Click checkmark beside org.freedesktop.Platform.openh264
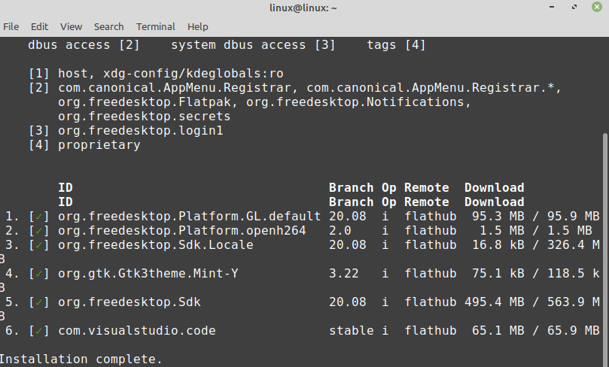This screenshot has width=609, height=367. pyautogui.click(x=38, y=231)
